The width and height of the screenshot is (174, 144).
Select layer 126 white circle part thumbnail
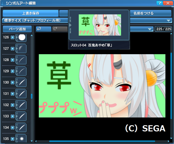point(21,37)
